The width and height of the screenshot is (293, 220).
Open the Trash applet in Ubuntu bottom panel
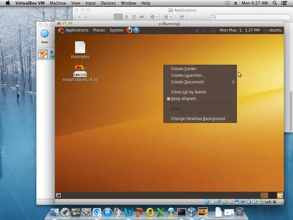(280, 195)
